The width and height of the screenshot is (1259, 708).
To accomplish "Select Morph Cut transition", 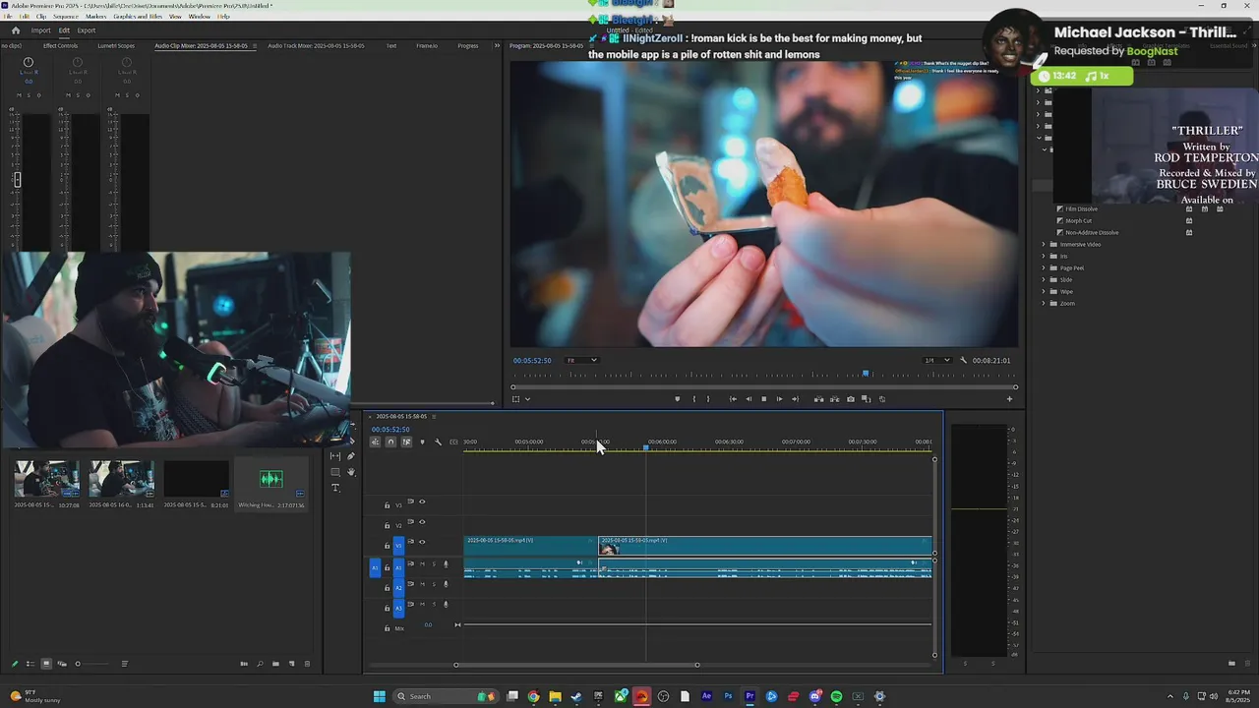I will [x=1078, y=220].
